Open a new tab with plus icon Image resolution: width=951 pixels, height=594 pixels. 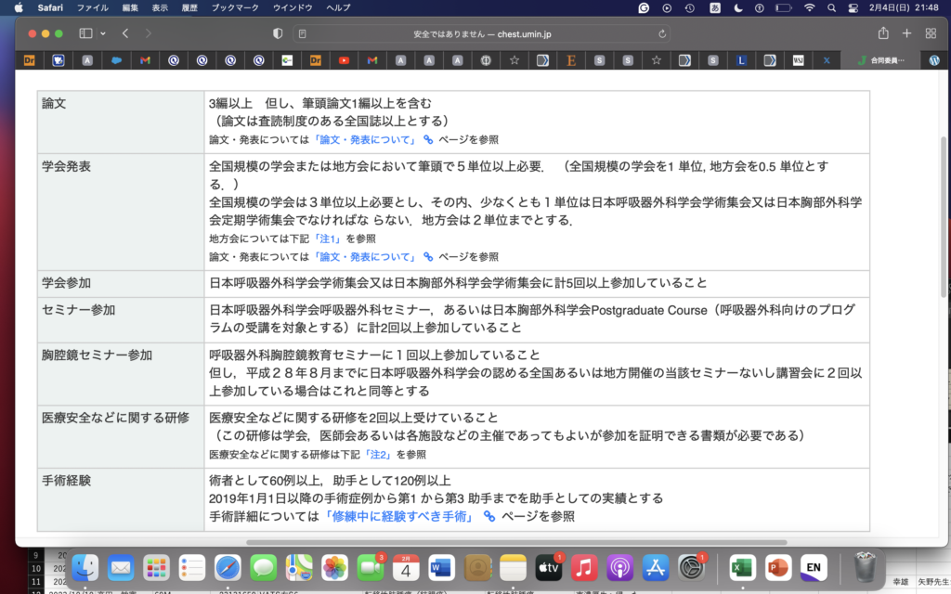pyautogui.click(x=907, y=33)
